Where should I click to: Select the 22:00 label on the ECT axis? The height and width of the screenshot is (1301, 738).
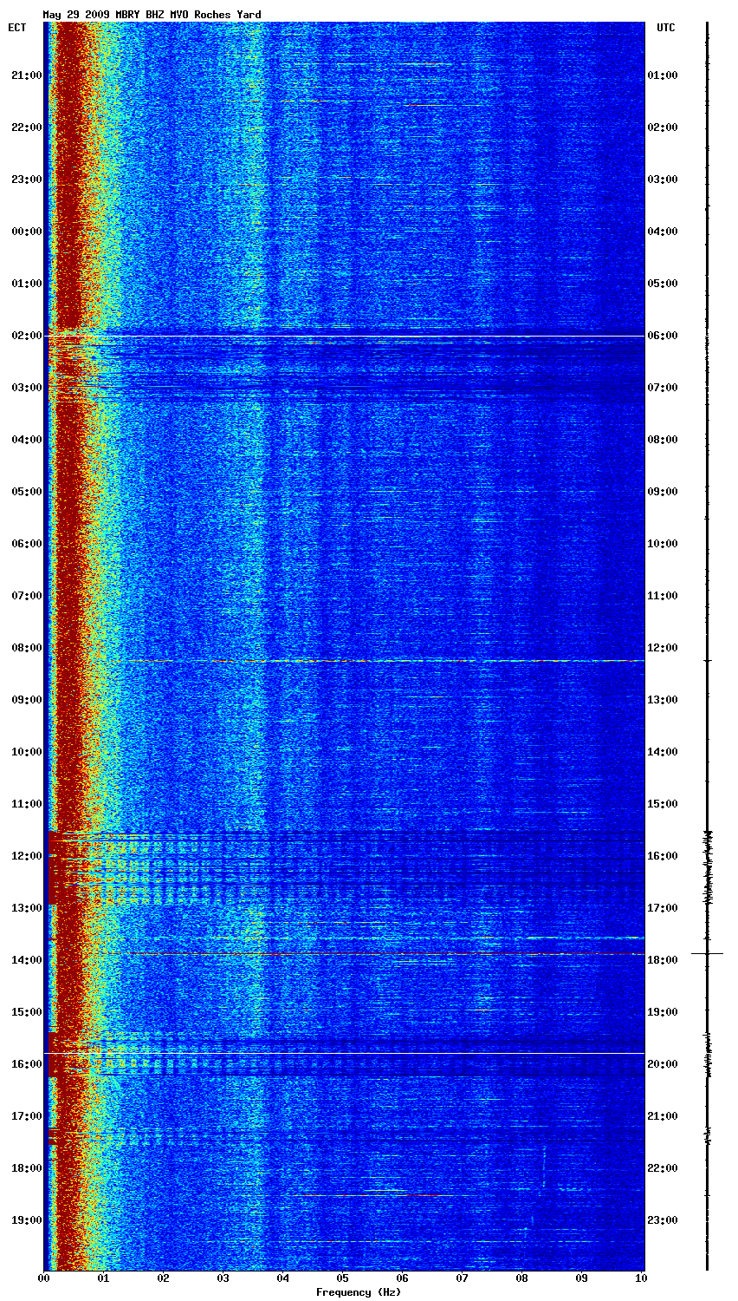click(x=25, y=127)
